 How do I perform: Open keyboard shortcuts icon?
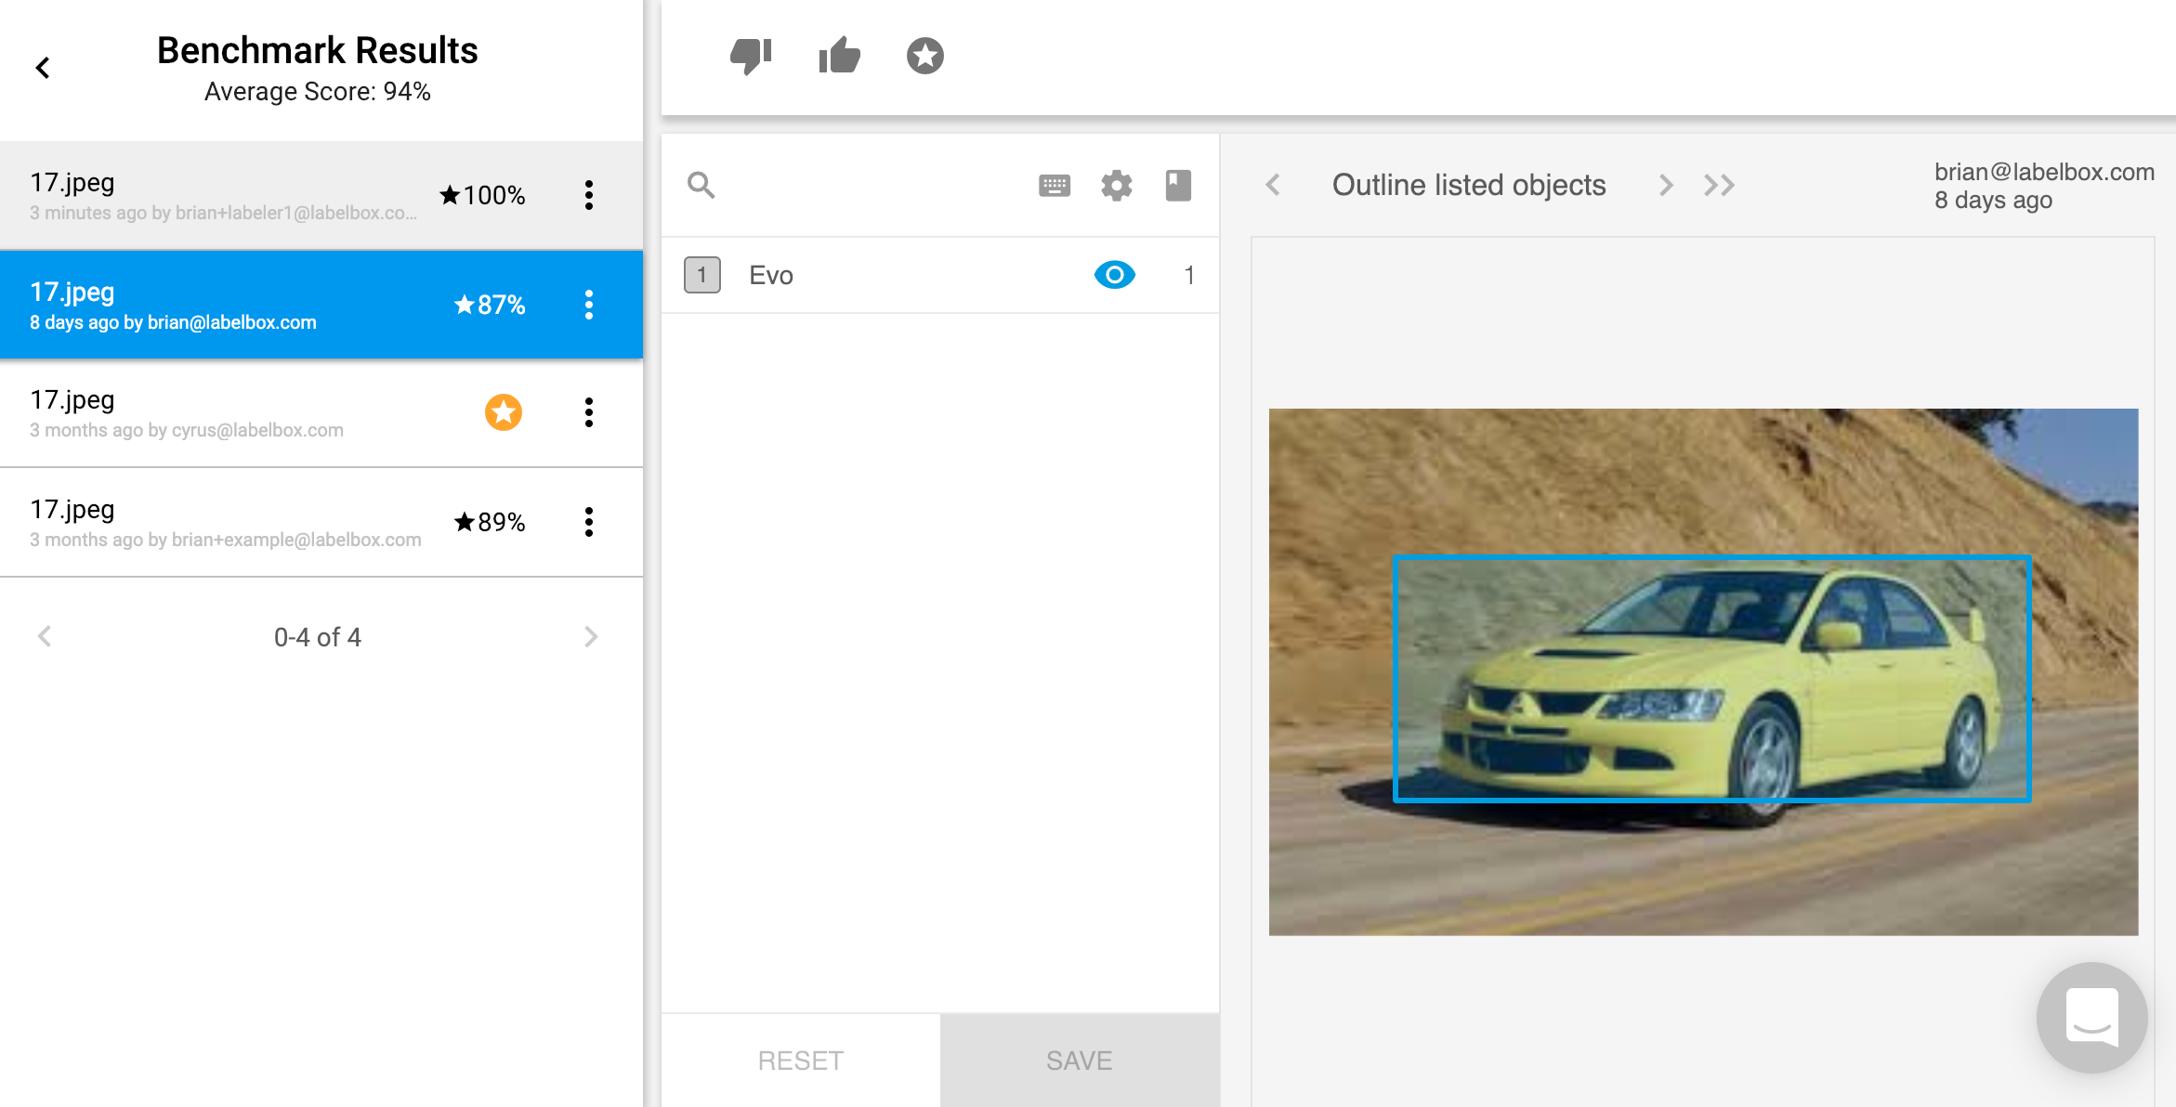1054,186
